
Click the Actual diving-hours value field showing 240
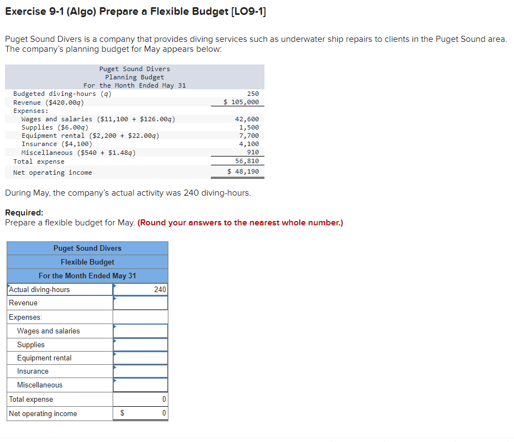[x=140, y=289]
